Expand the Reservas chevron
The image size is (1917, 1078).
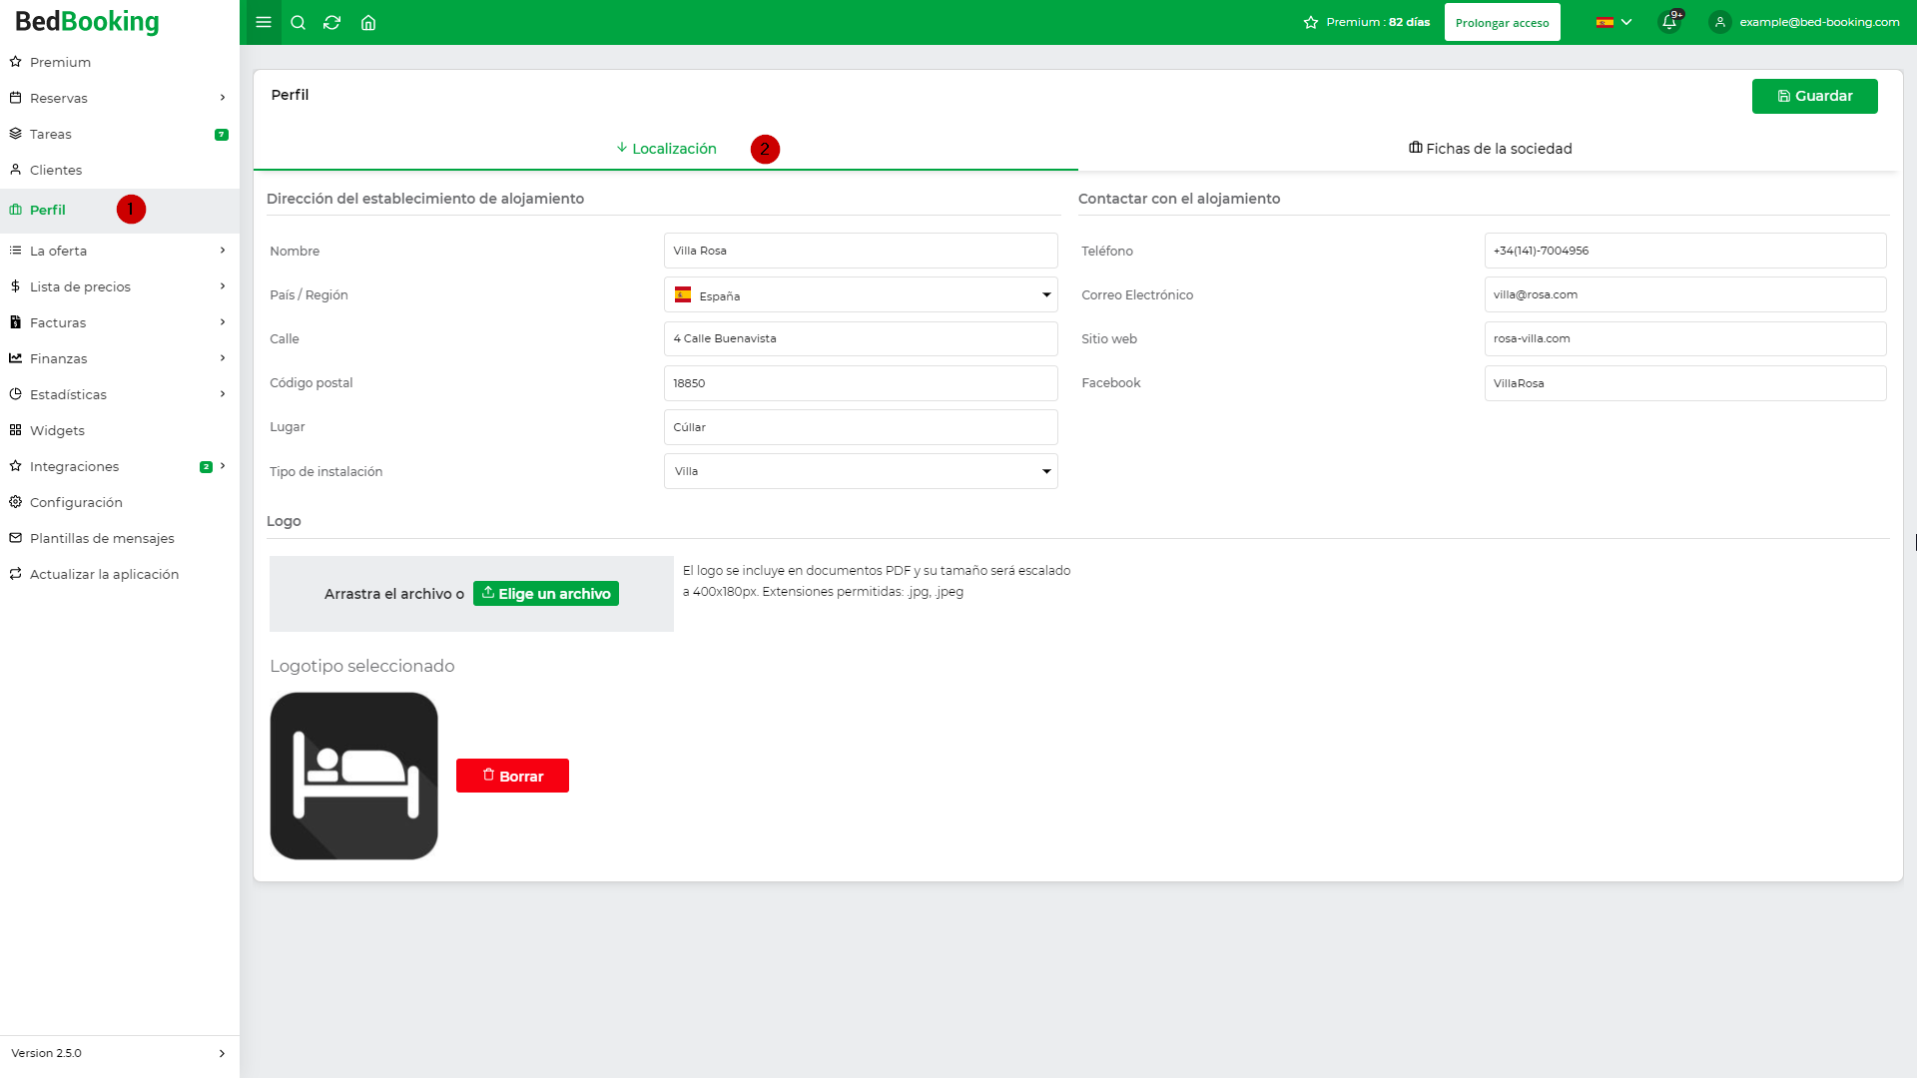[223, 98]
